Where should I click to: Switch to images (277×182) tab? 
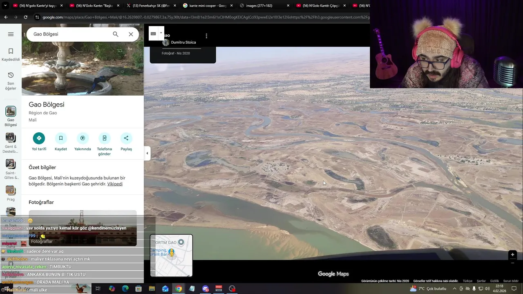(x=264, y=6)
